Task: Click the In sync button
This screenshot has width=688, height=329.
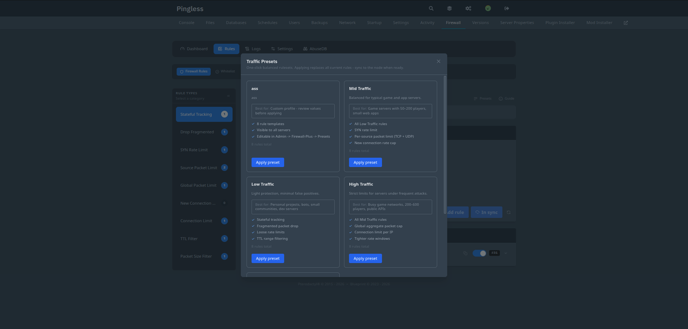Action: (x=486, y=212)
